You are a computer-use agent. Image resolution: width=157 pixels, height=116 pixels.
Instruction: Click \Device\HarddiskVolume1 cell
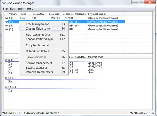[x=103, y=18]
